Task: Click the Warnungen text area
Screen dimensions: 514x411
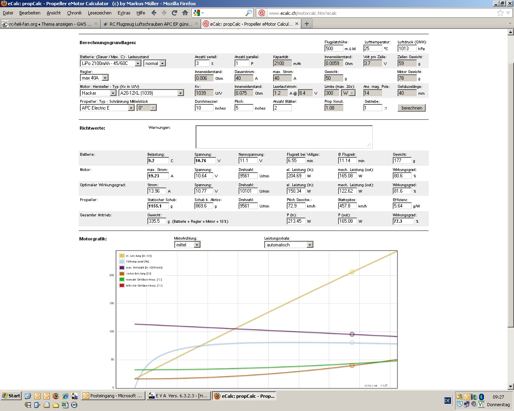Action: [284, 137]
